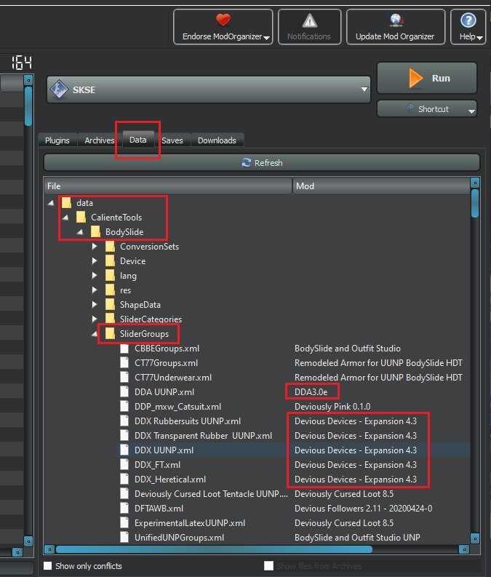
Task: Click the data tree scroll-right arrow
Action: click(464, 549)
